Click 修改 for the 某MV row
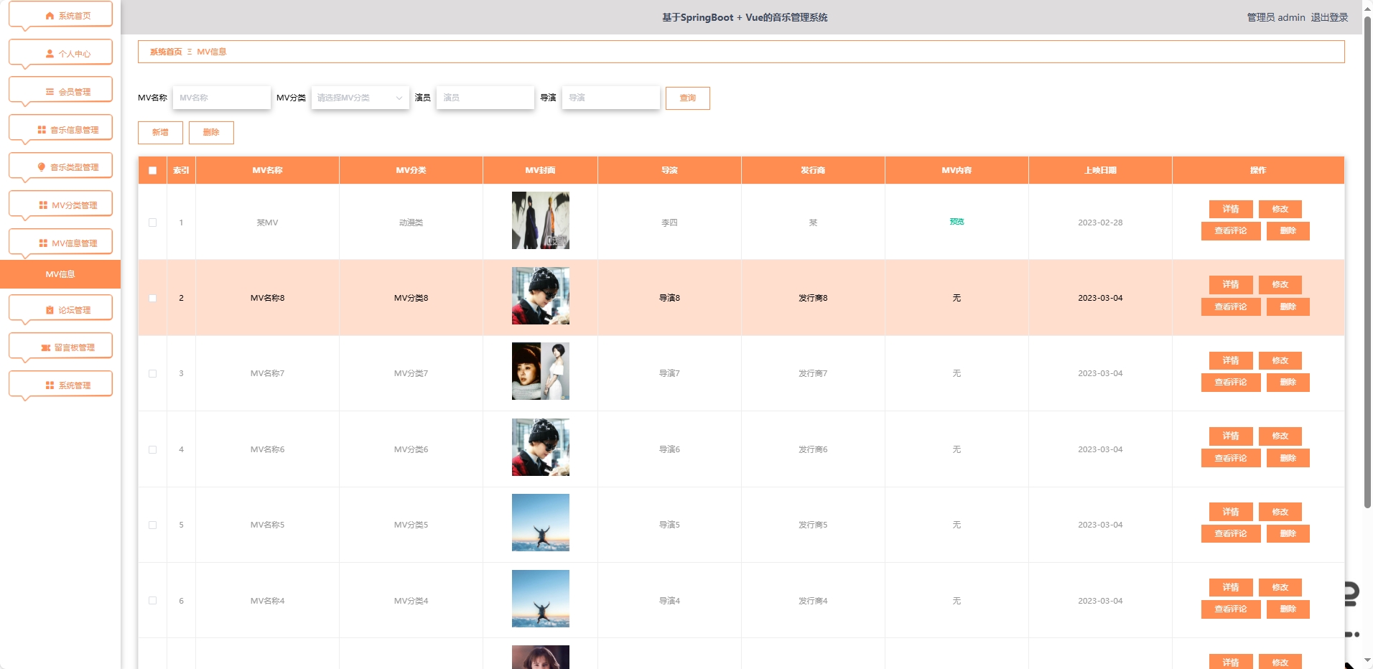 1280,209
